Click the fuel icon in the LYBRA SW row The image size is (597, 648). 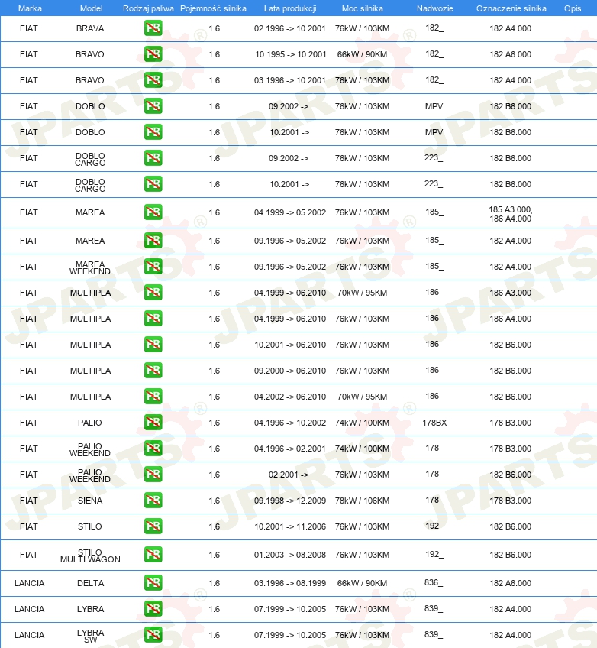[x=153, y=635]
